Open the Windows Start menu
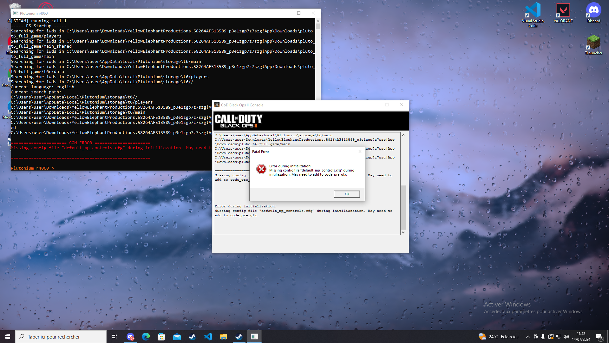Viewport: 609px width, 343px height. pyautogui.click(x=8, y=337)
